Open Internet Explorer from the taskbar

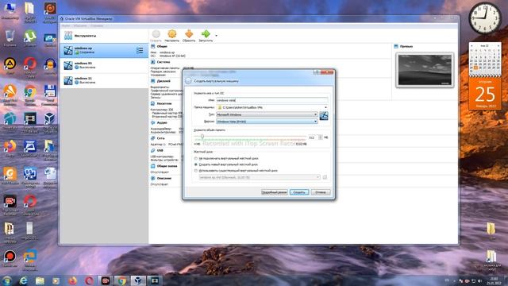click(23, 280)
